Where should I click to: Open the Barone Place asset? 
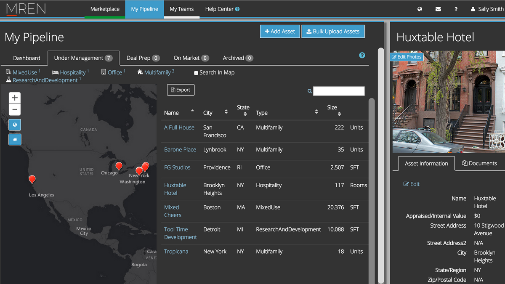pos(180,150)
